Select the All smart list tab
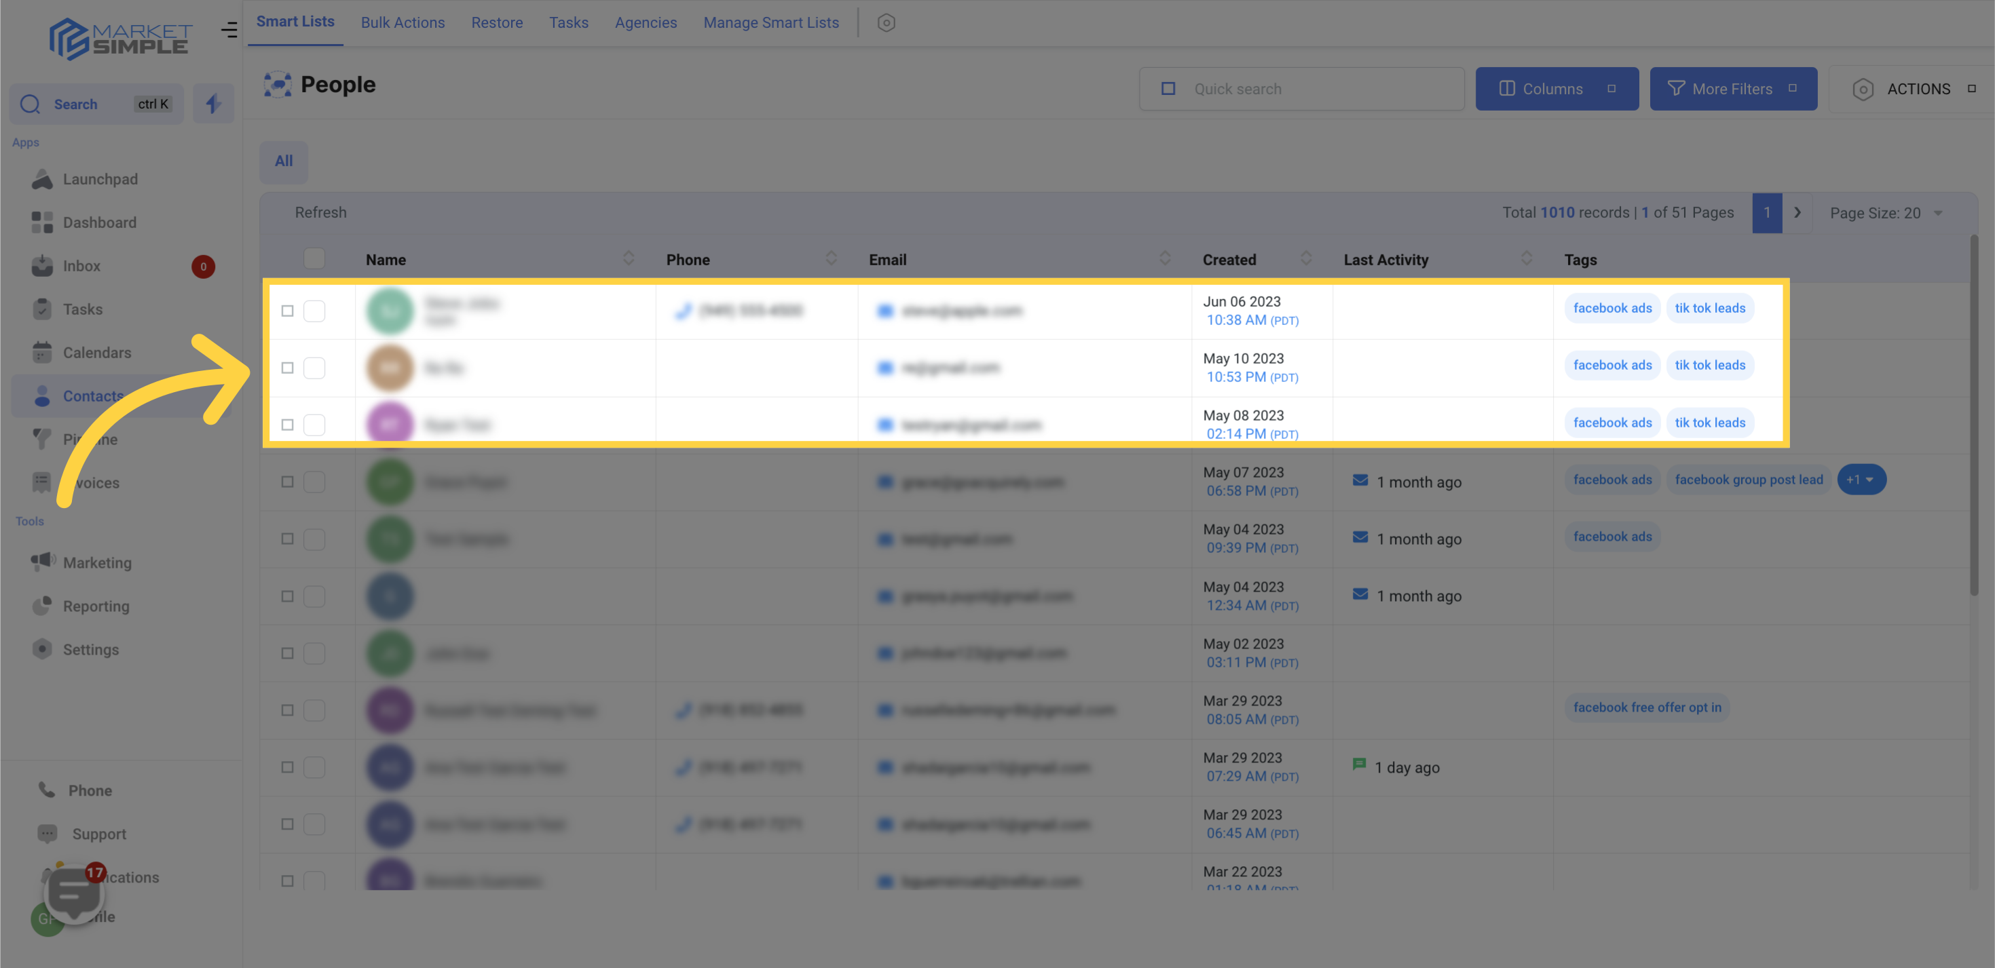This screenshot has height=968, width=1995. (x=284, y=161)
